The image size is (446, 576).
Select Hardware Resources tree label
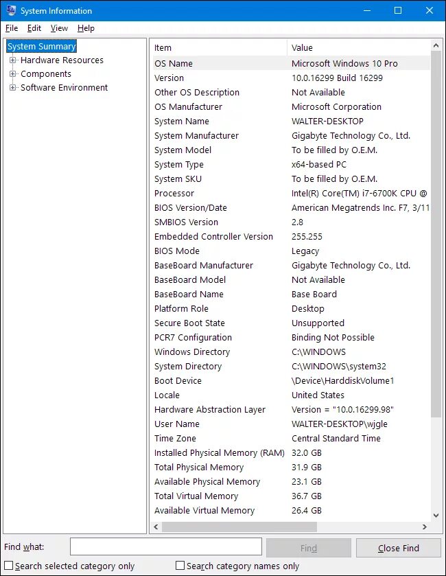[62, 60]
